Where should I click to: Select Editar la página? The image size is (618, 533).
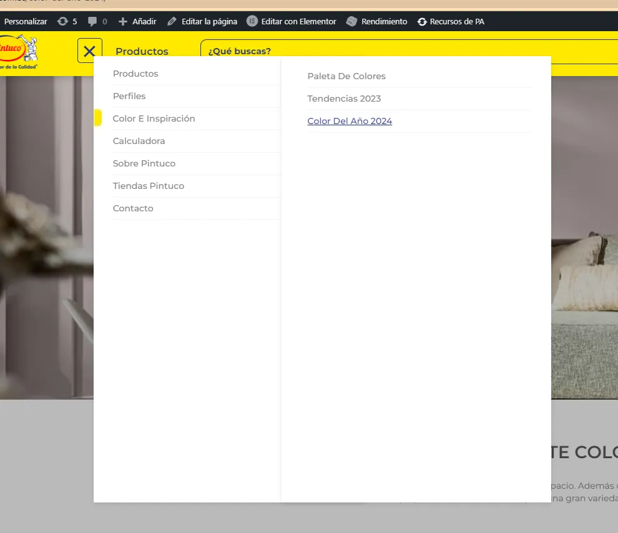(209, 22)
